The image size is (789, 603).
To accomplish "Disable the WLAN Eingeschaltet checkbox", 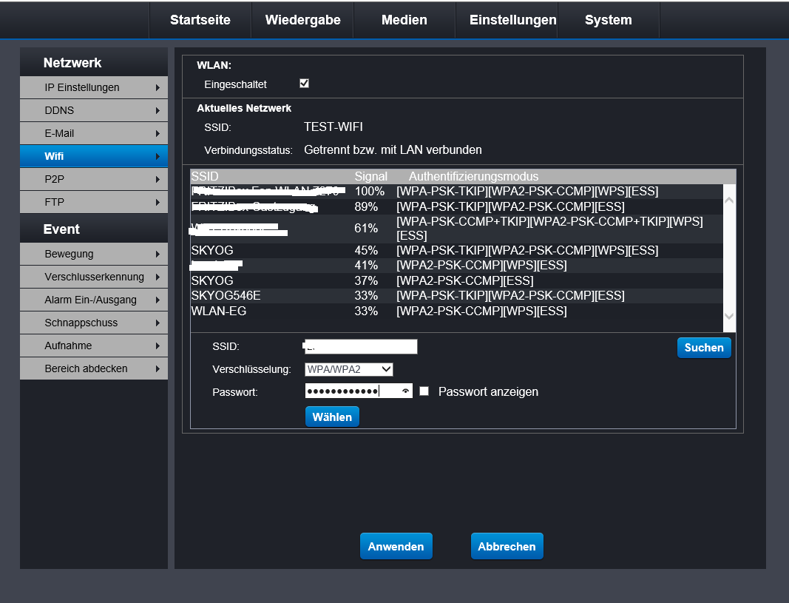I will click(304, 84).
